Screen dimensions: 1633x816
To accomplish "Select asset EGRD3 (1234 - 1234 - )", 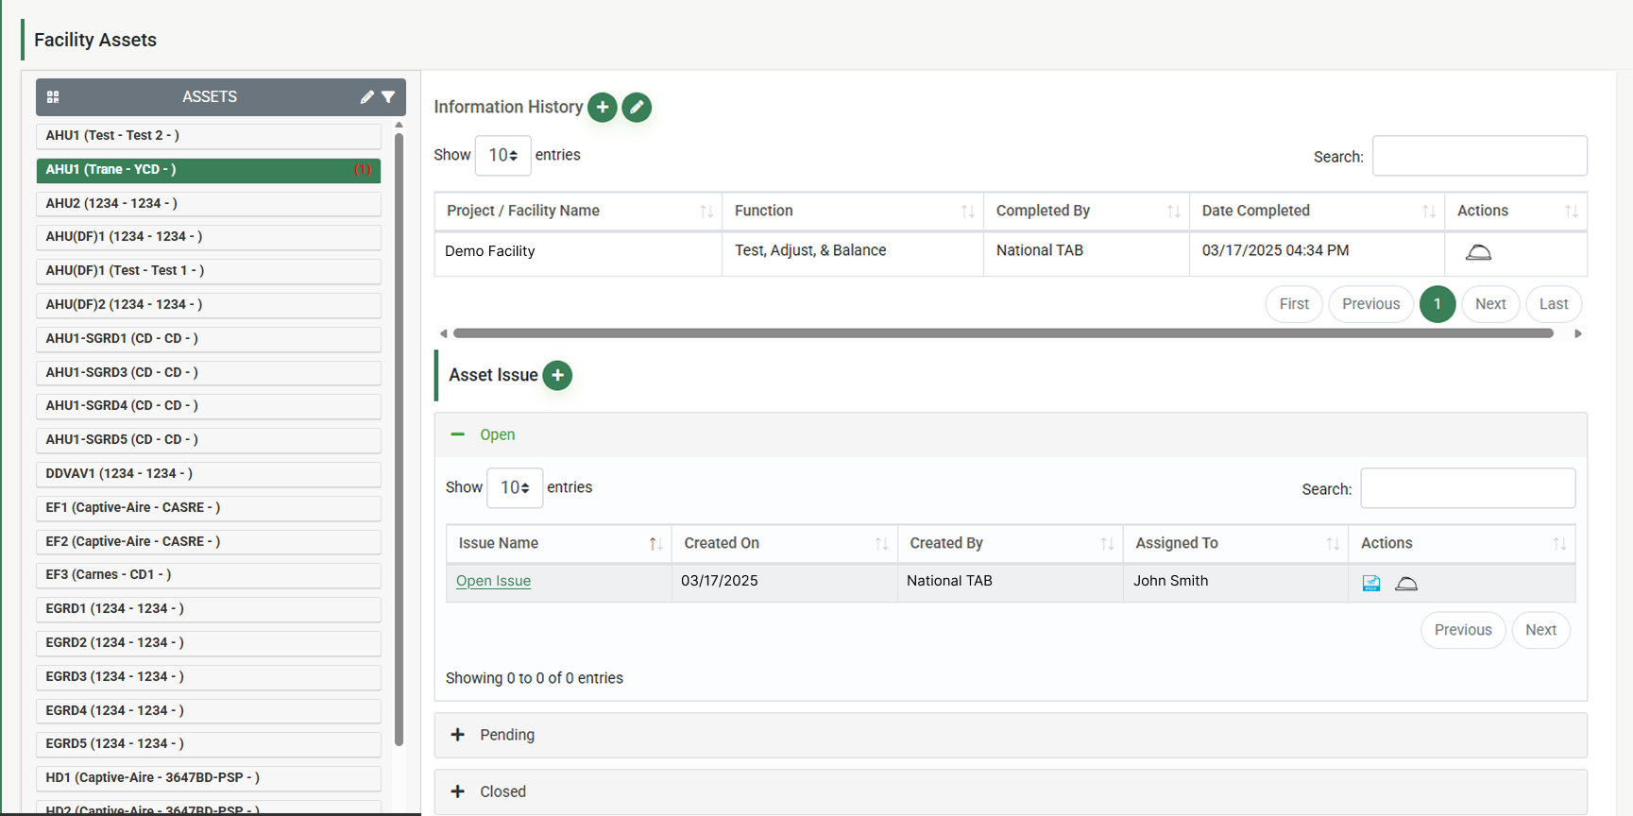I will [x=209, y=677].
